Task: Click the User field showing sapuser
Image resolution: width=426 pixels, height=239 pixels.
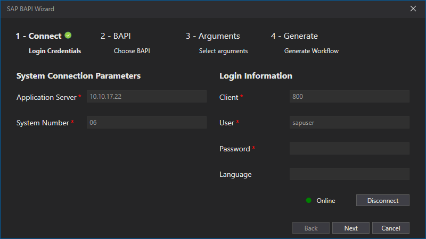Action: pyautogui.click(x=349, y=123)
